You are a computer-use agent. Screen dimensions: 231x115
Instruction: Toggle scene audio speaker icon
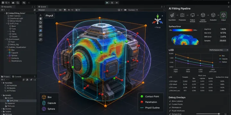pos(69,10)
